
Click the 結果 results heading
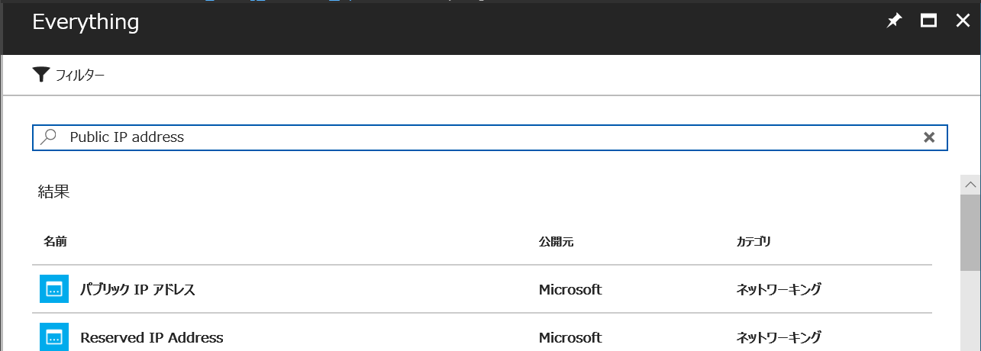54,192
